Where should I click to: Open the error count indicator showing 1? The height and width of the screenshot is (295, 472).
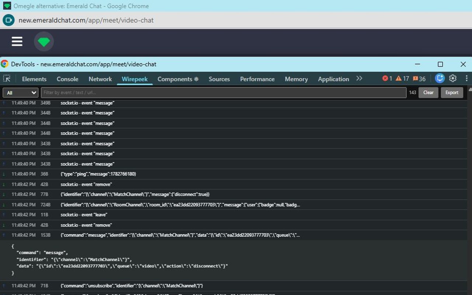pyautogui.click(x=387, y=79)
